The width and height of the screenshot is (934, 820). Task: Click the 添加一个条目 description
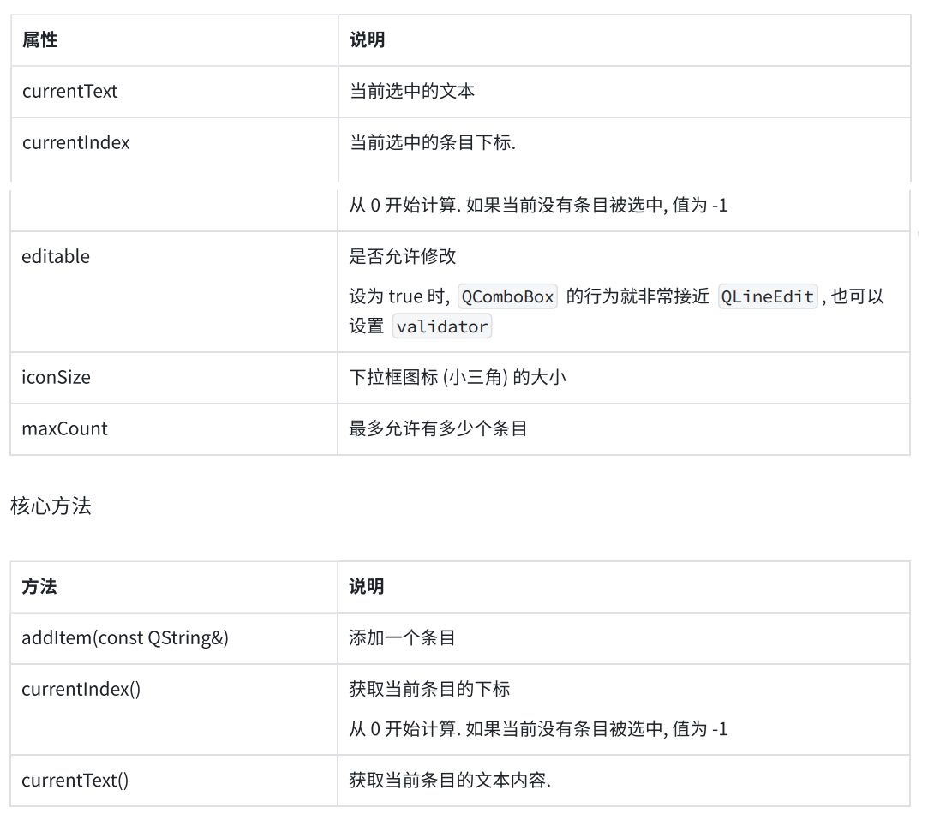402,638
